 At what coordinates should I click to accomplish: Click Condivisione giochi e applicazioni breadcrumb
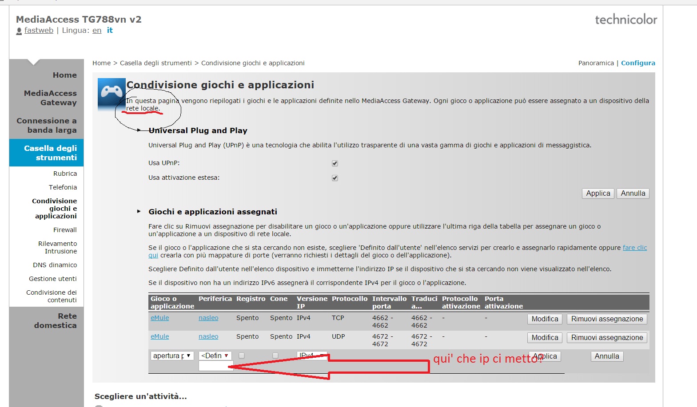(253, 63)
